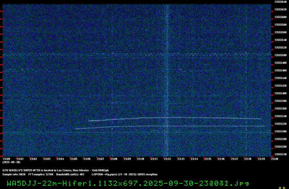Click the green WA5DJJ-22m-Hifer1 filename caption
Image resolution: width=289 pixels, height=189 pixels.
(x=128, y=183)
